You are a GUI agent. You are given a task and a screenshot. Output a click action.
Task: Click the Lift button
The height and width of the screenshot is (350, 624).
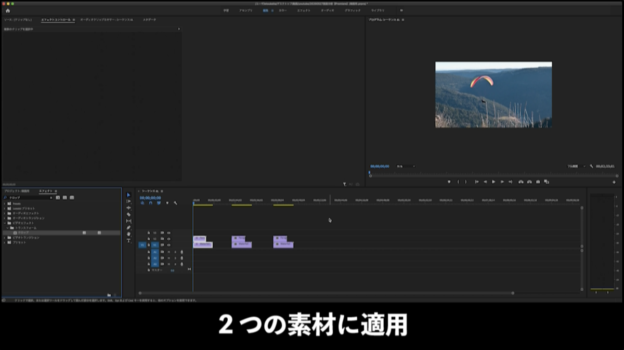[x=521, y=182]
